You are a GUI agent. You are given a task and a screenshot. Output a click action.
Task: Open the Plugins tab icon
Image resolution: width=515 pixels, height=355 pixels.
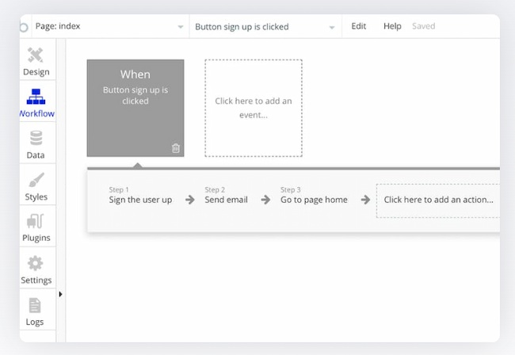36,222
